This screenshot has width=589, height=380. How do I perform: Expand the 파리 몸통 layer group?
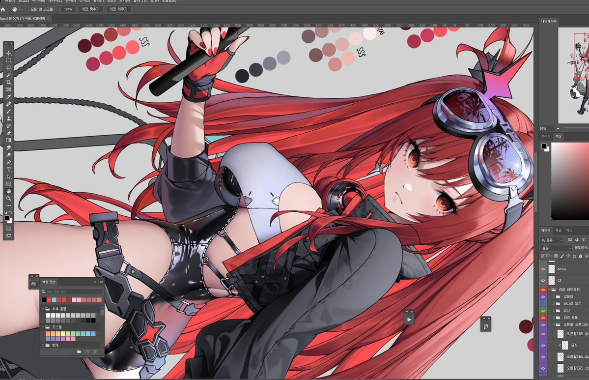click(x=553, y=318)
